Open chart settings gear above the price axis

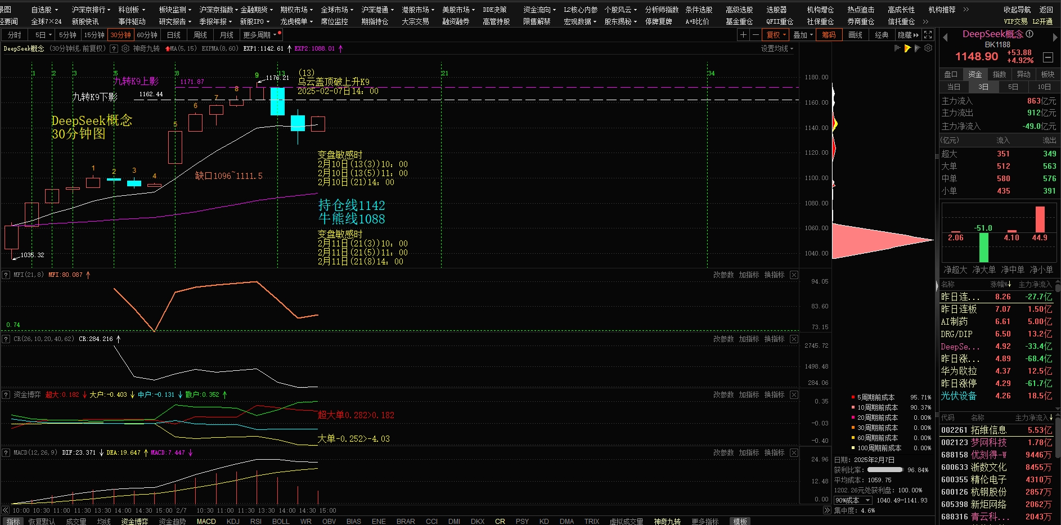(928, 48)
